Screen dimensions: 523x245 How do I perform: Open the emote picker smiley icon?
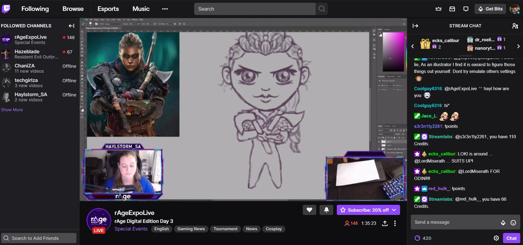coord(513,222)
